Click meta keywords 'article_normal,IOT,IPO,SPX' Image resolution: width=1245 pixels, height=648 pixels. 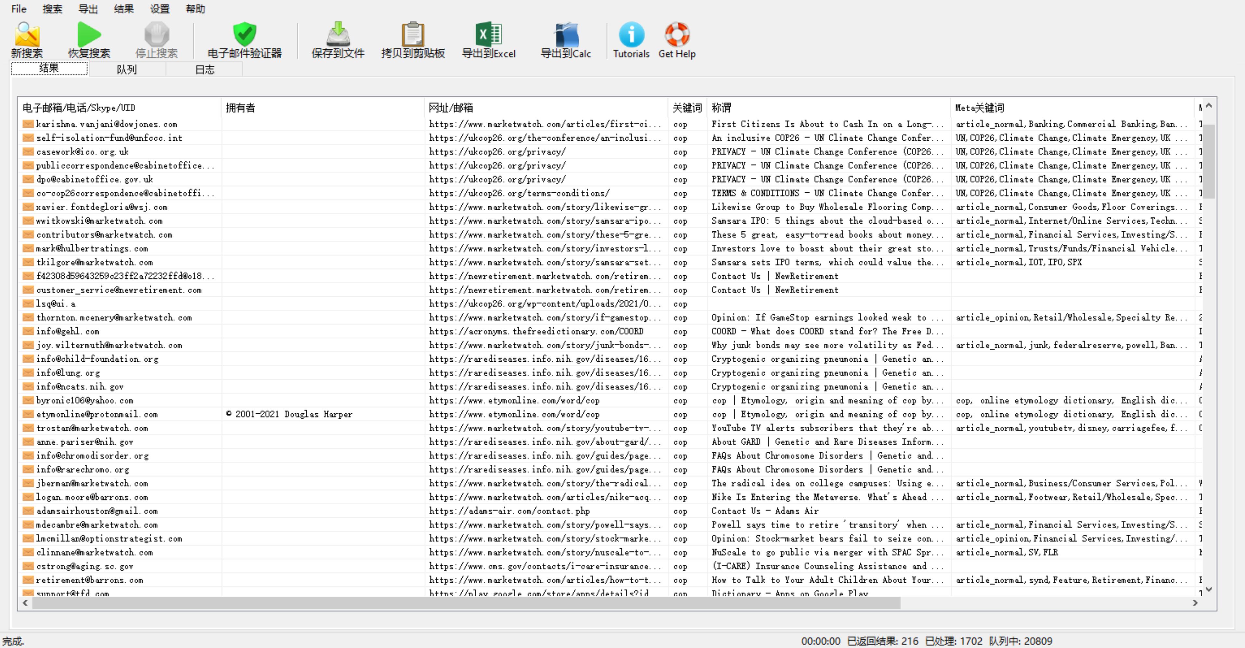(x=1019, y=263)
